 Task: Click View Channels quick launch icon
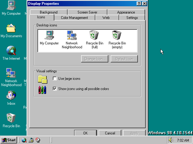[x=38, y=140]
